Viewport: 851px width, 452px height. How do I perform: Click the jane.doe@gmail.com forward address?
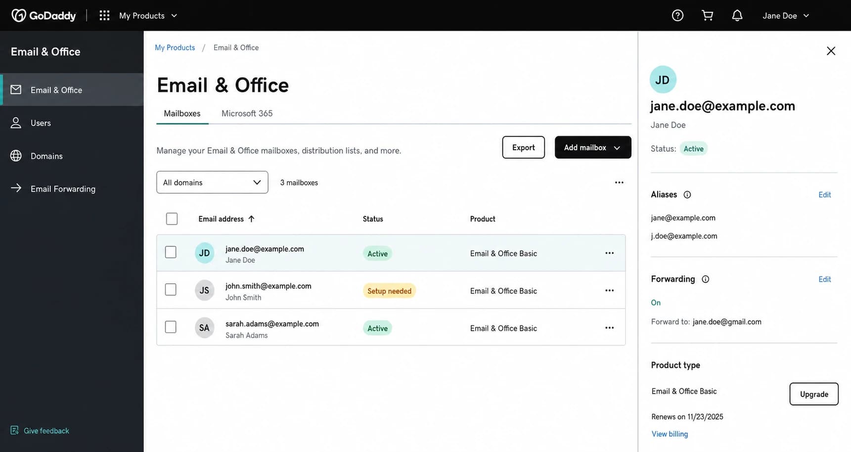pos(727,321)
